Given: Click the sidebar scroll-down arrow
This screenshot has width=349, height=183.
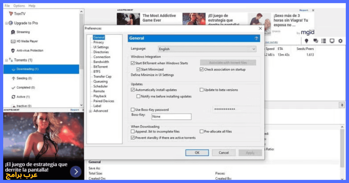Looking at the screenshot, I should 81,105.
